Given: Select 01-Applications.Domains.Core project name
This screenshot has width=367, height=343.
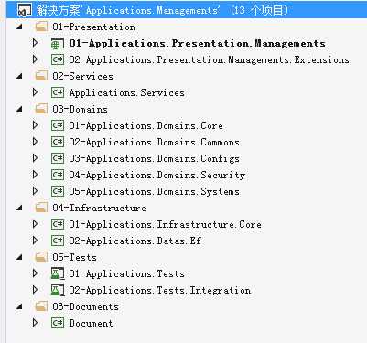Looking at the screenshot, I should (146, 125).
